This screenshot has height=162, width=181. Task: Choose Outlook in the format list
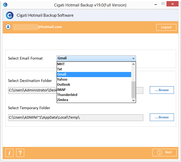94,85
